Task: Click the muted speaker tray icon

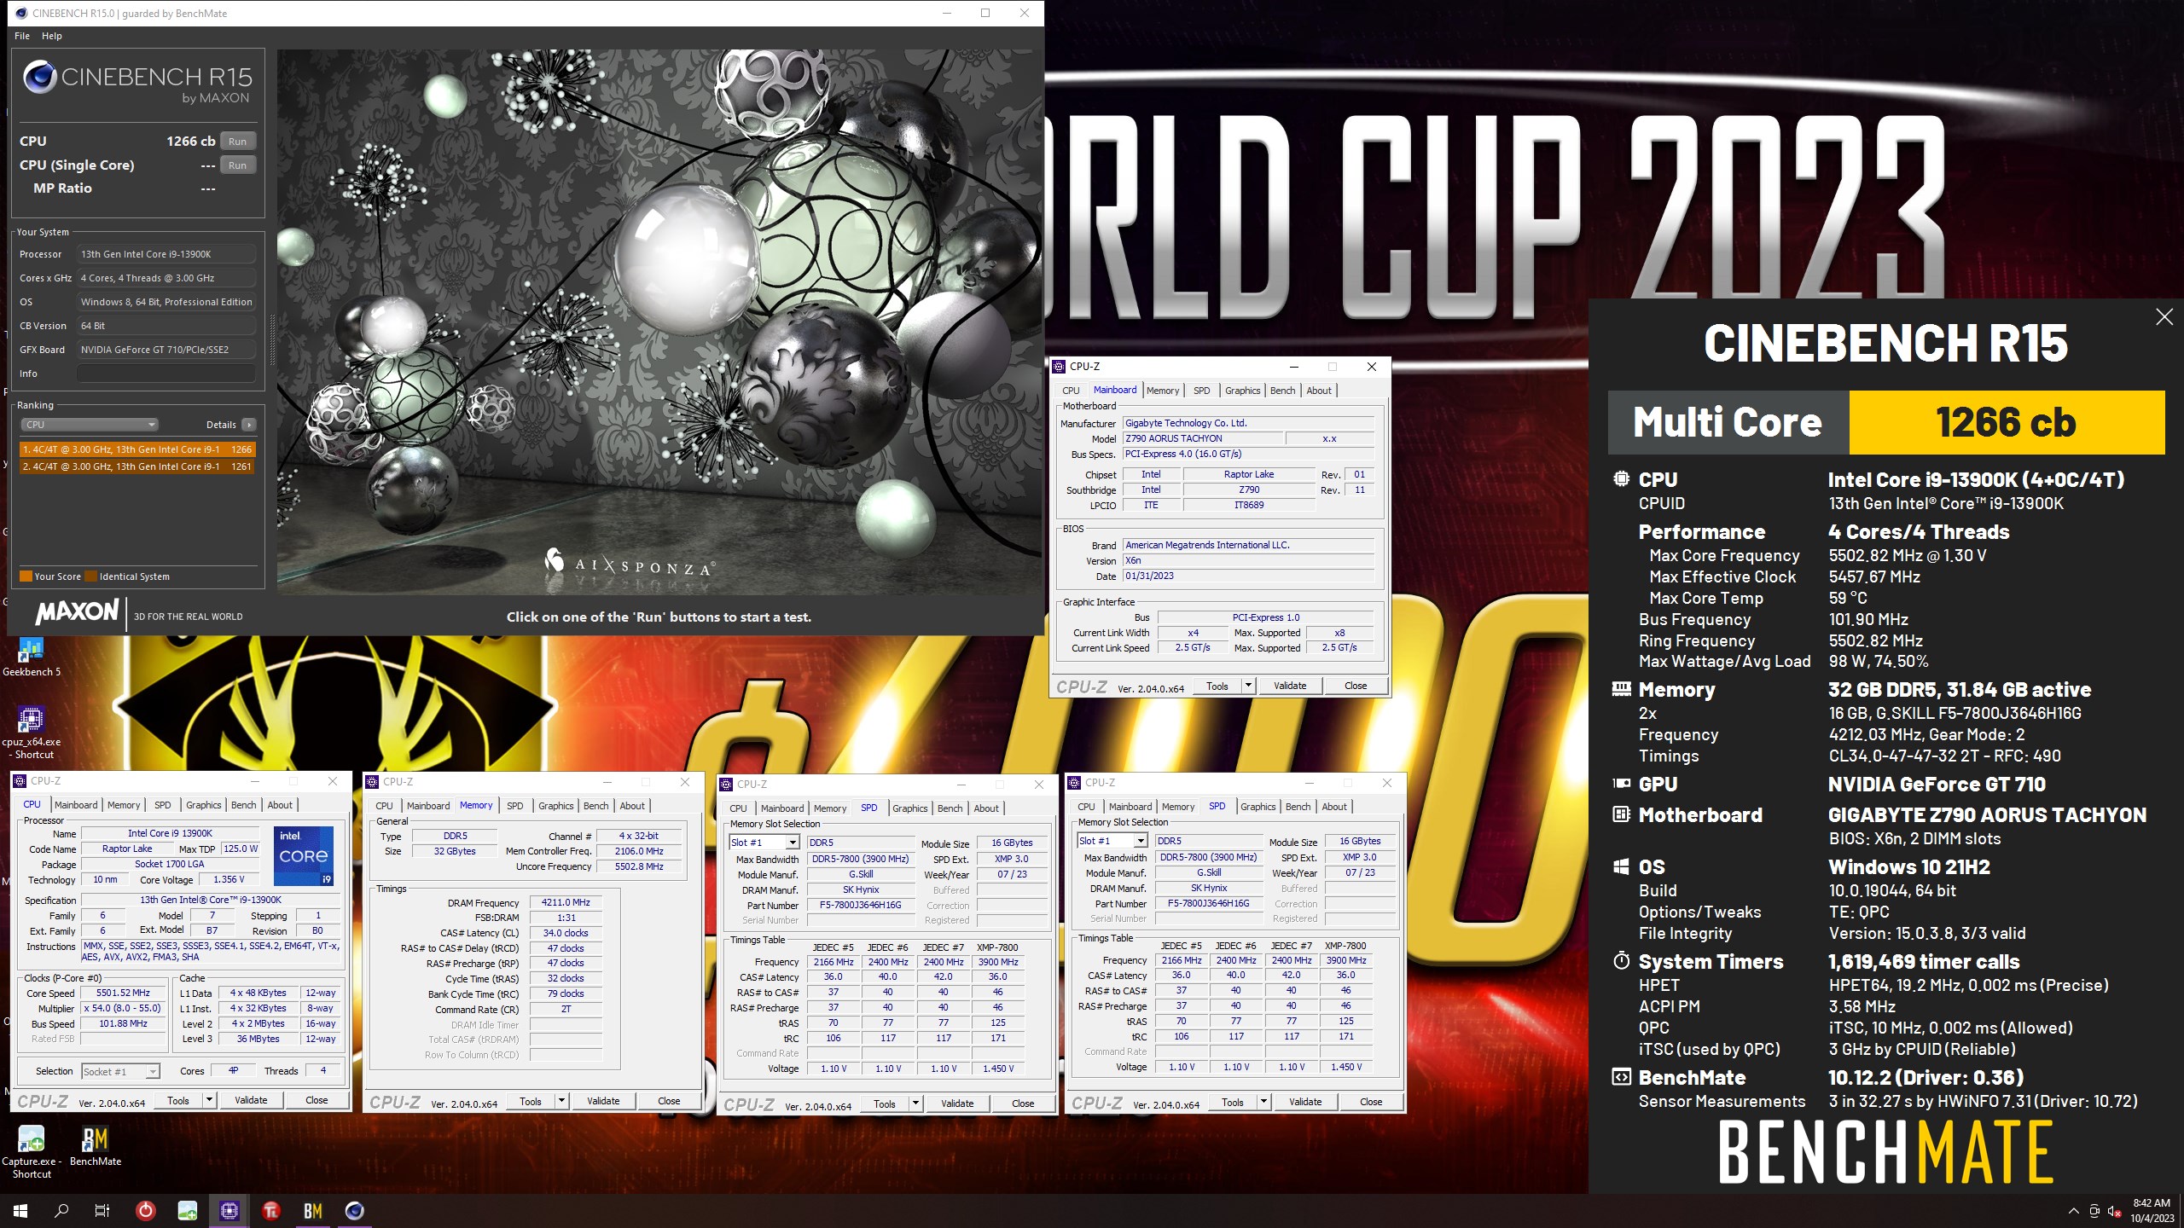Action: coord(2115,1211)
